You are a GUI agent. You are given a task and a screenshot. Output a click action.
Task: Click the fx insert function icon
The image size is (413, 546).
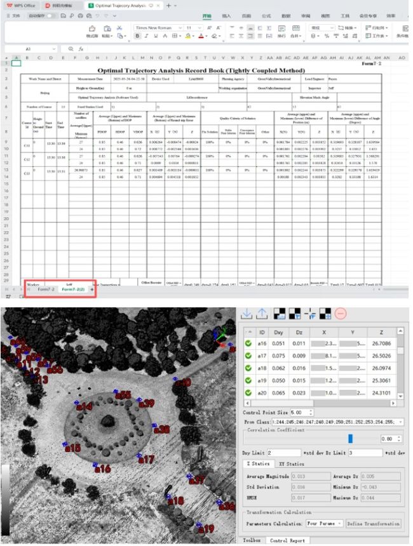(x=81, y=49)
